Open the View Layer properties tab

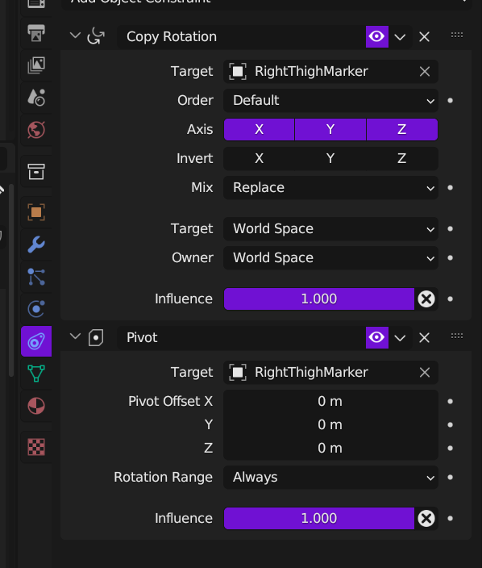(x=36, y=65)
